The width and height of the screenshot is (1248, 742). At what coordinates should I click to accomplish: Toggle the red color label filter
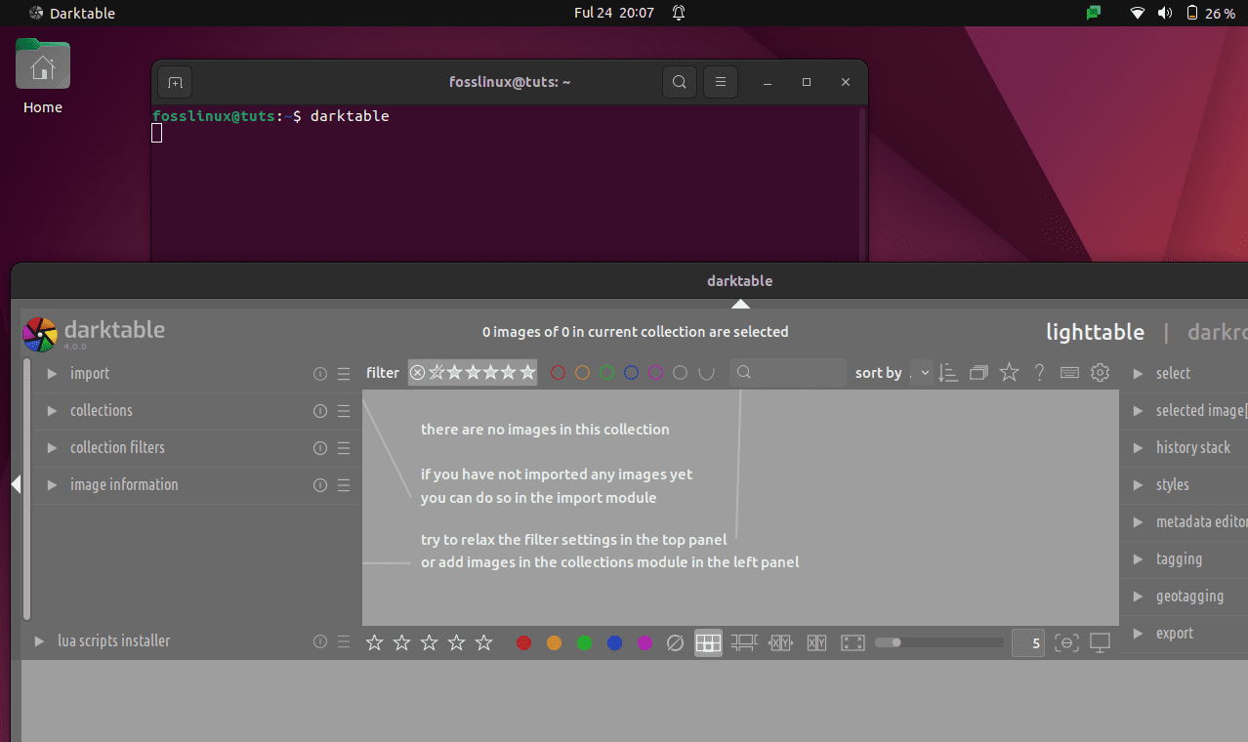558,372
